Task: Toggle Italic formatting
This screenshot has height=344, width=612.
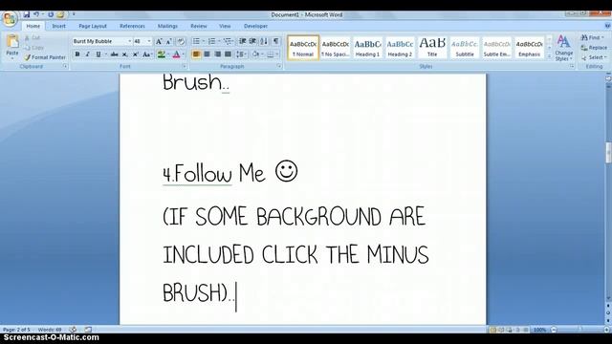Action: pos(87,54)
